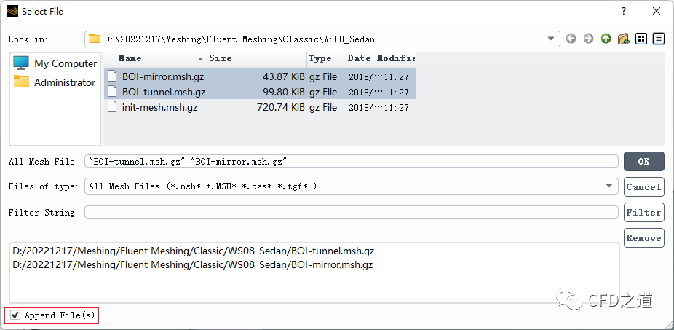Click the dialog help question mark

coord(623,11)
